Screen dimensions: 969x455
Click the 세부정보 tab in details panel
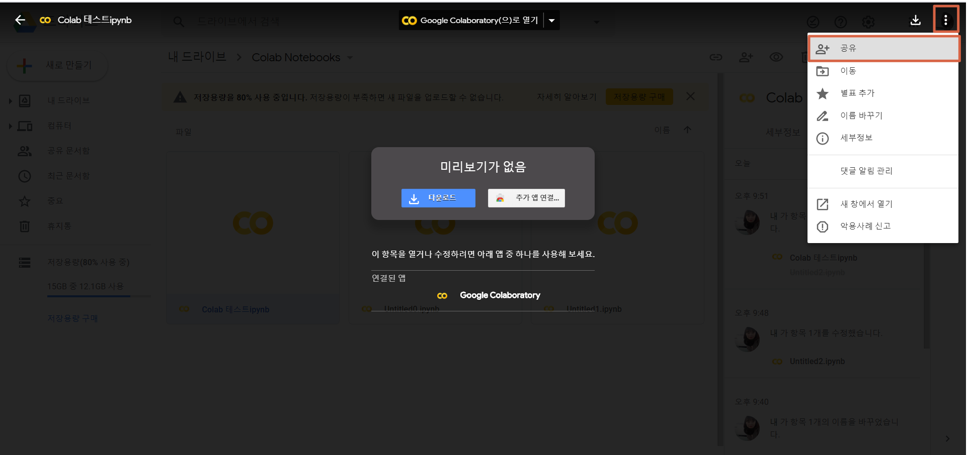click(x=783, y=132)
